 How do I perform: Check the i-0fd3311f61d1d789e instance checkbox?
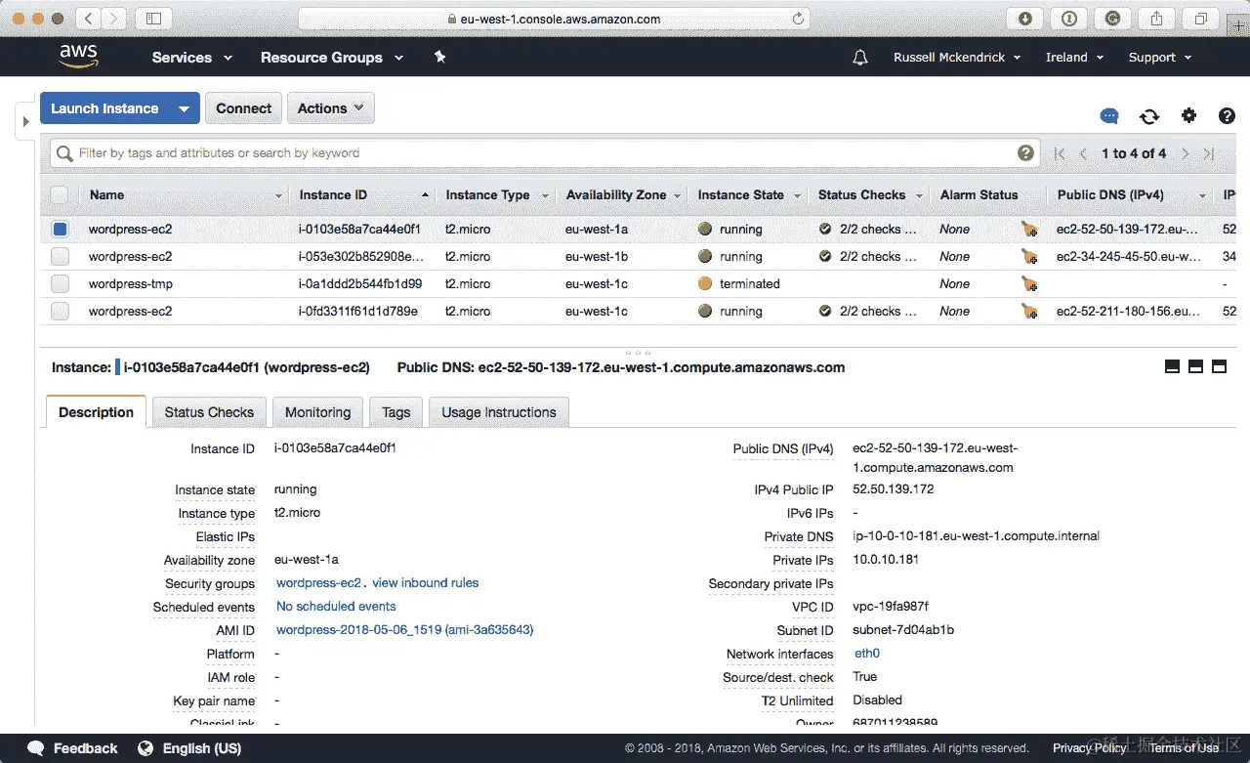click(60, 312)
